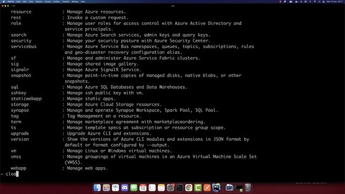Open Camtasia green icon in dock
This screenshot has width=345, height=194.
198,188
